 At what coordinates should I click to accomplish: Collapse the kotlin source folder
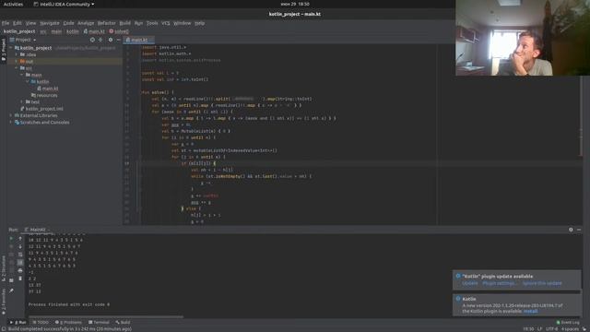click(x=27, y=82)
